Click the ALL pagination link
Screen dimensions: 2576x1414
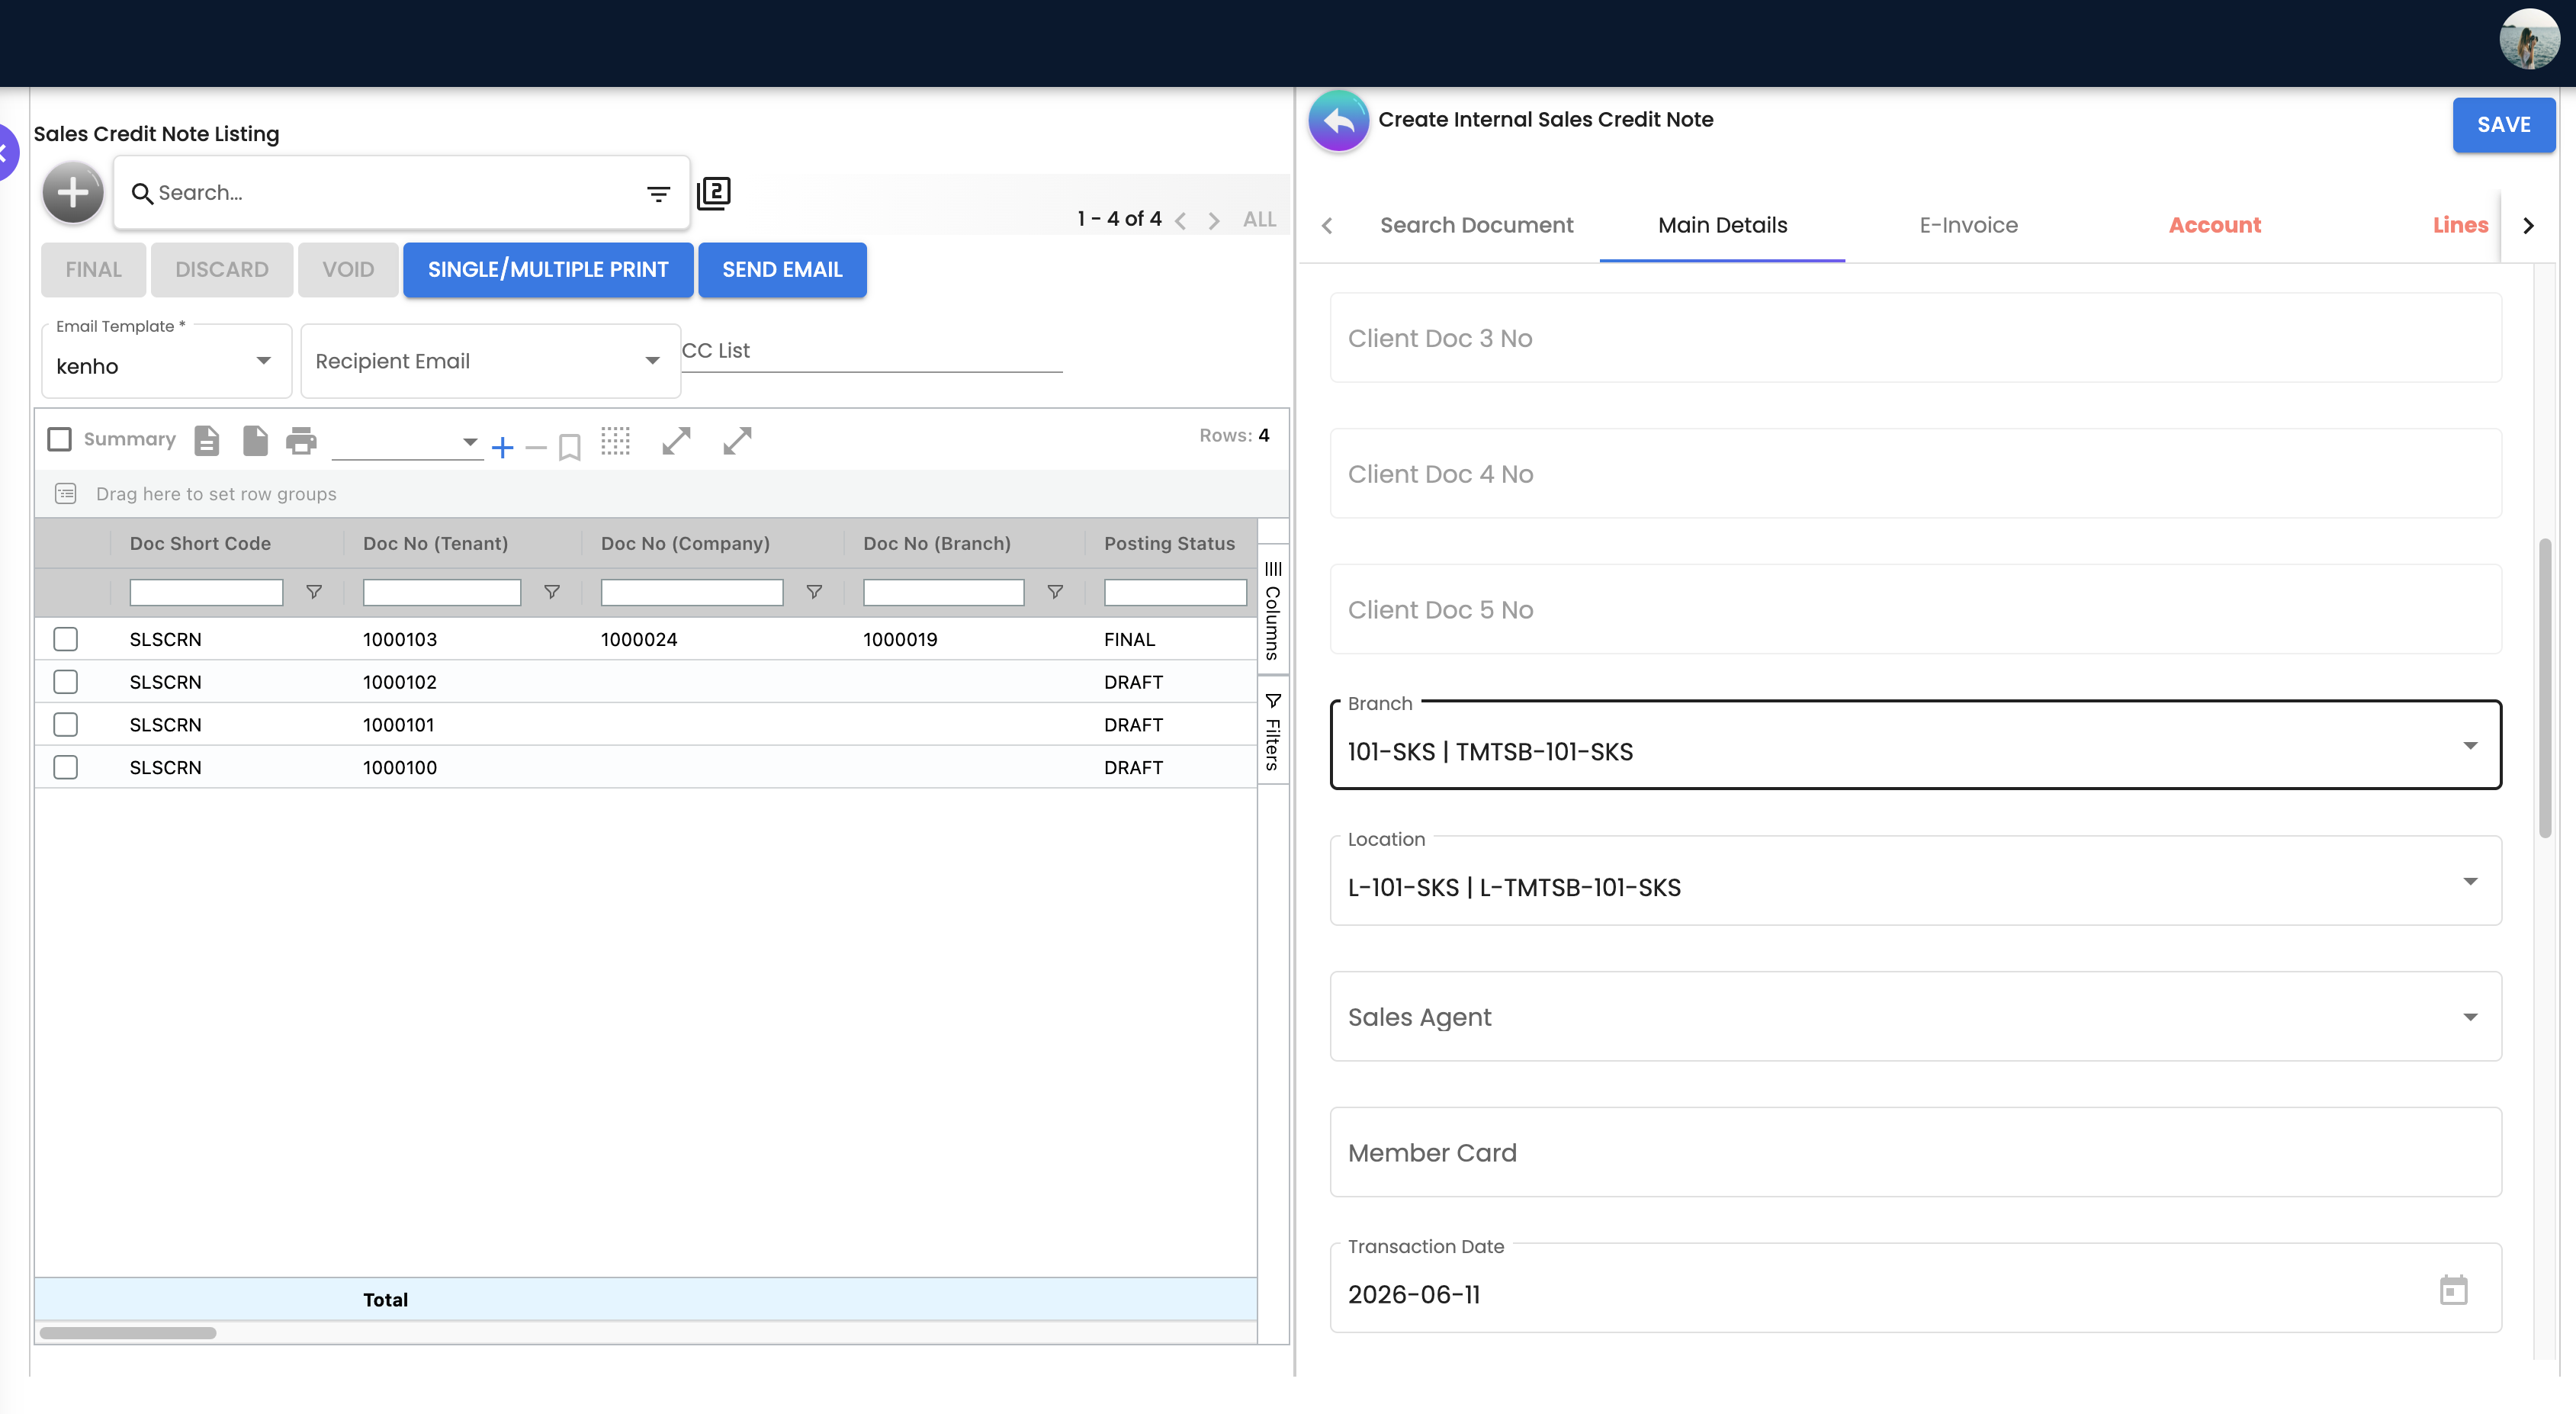click(1260, 220)
